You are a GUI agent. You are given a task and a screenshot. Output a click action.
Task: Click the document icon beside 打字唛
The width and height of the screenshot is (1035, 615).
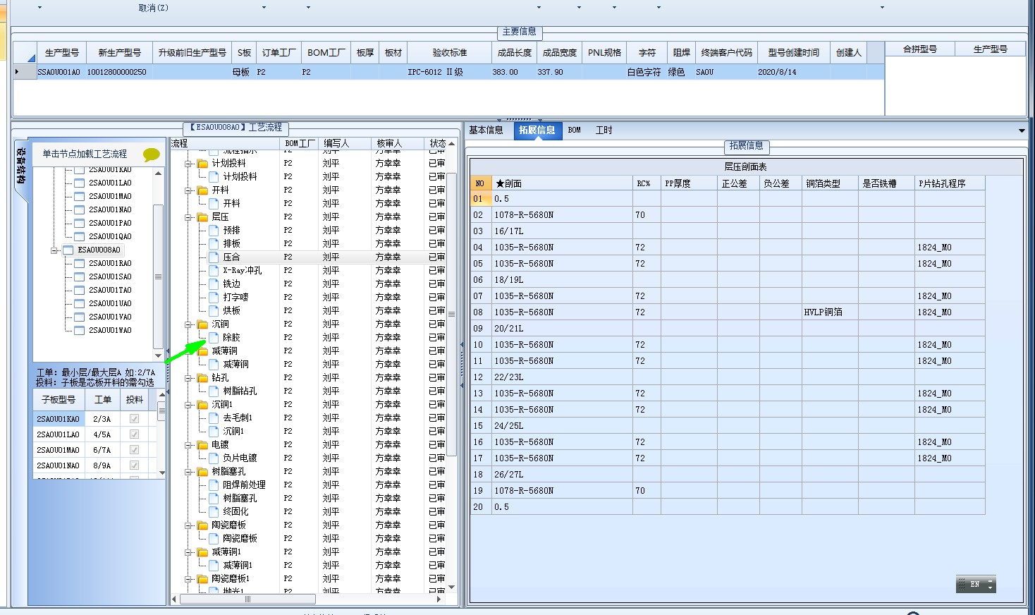click(x=214, y=298)
